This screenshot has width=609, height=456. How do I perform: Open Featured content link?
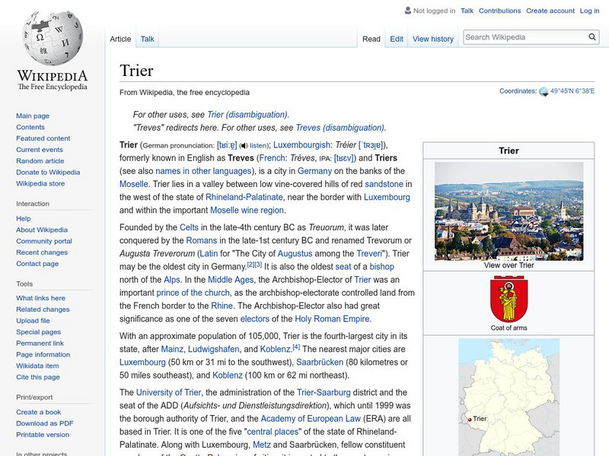43,138
